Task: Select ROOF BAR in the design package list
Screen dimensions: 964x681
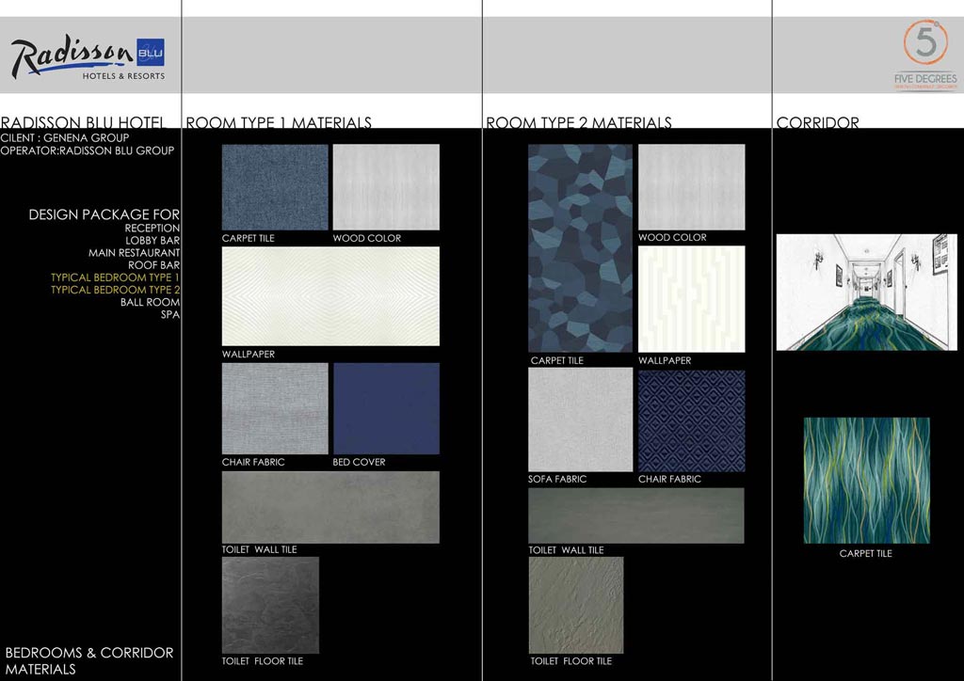Action: click(x=153, y=265)
